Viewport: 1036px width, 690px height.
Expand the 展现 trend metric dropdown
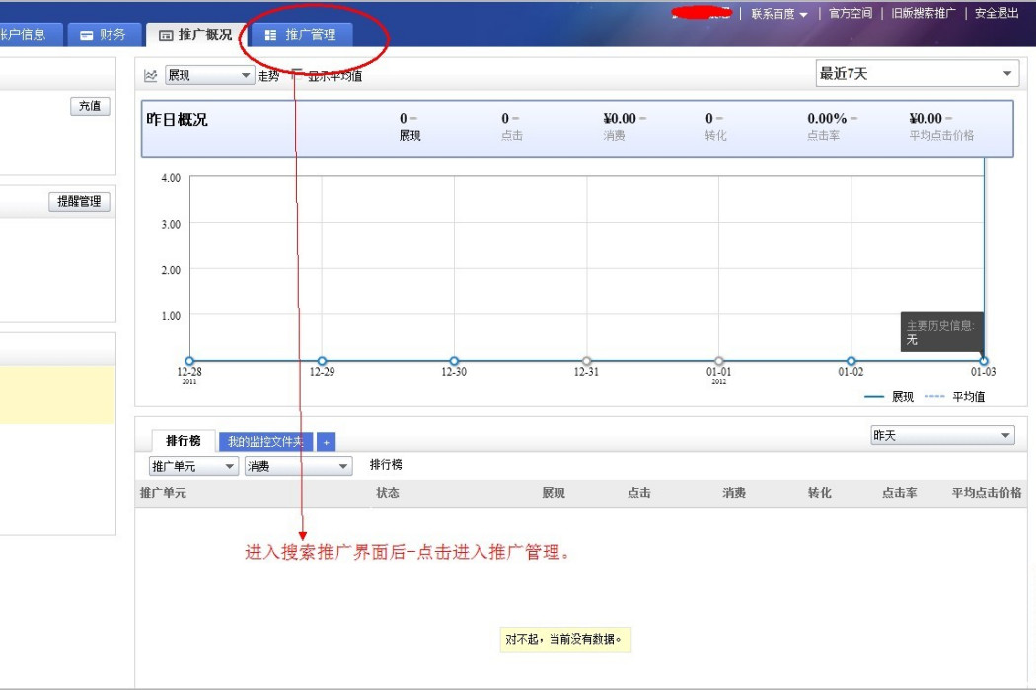[209, 75]
